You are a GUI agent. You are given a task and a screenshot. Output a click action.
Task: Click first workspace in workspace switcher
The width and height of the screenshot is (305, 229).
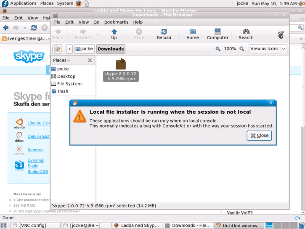(x=269, y=226)
